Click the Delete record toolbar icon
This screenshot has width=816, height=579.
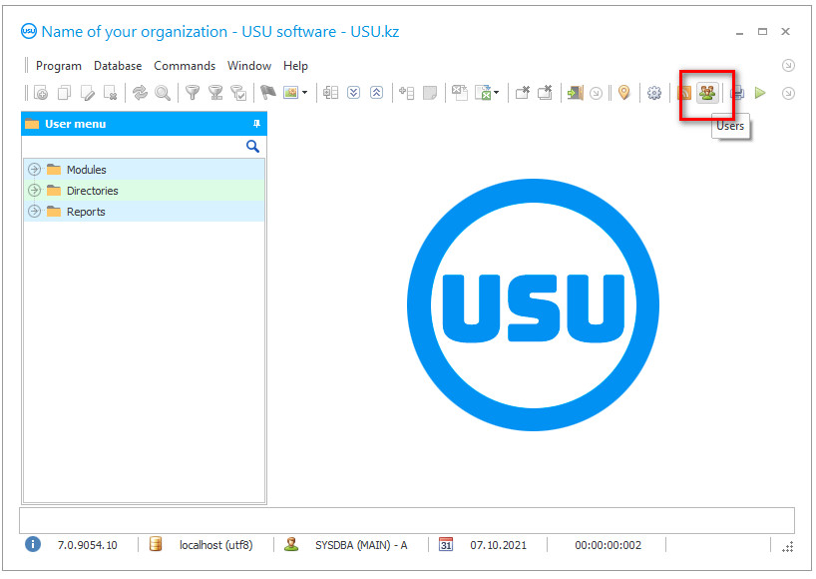pyautogui.click(x=111, y=93)
